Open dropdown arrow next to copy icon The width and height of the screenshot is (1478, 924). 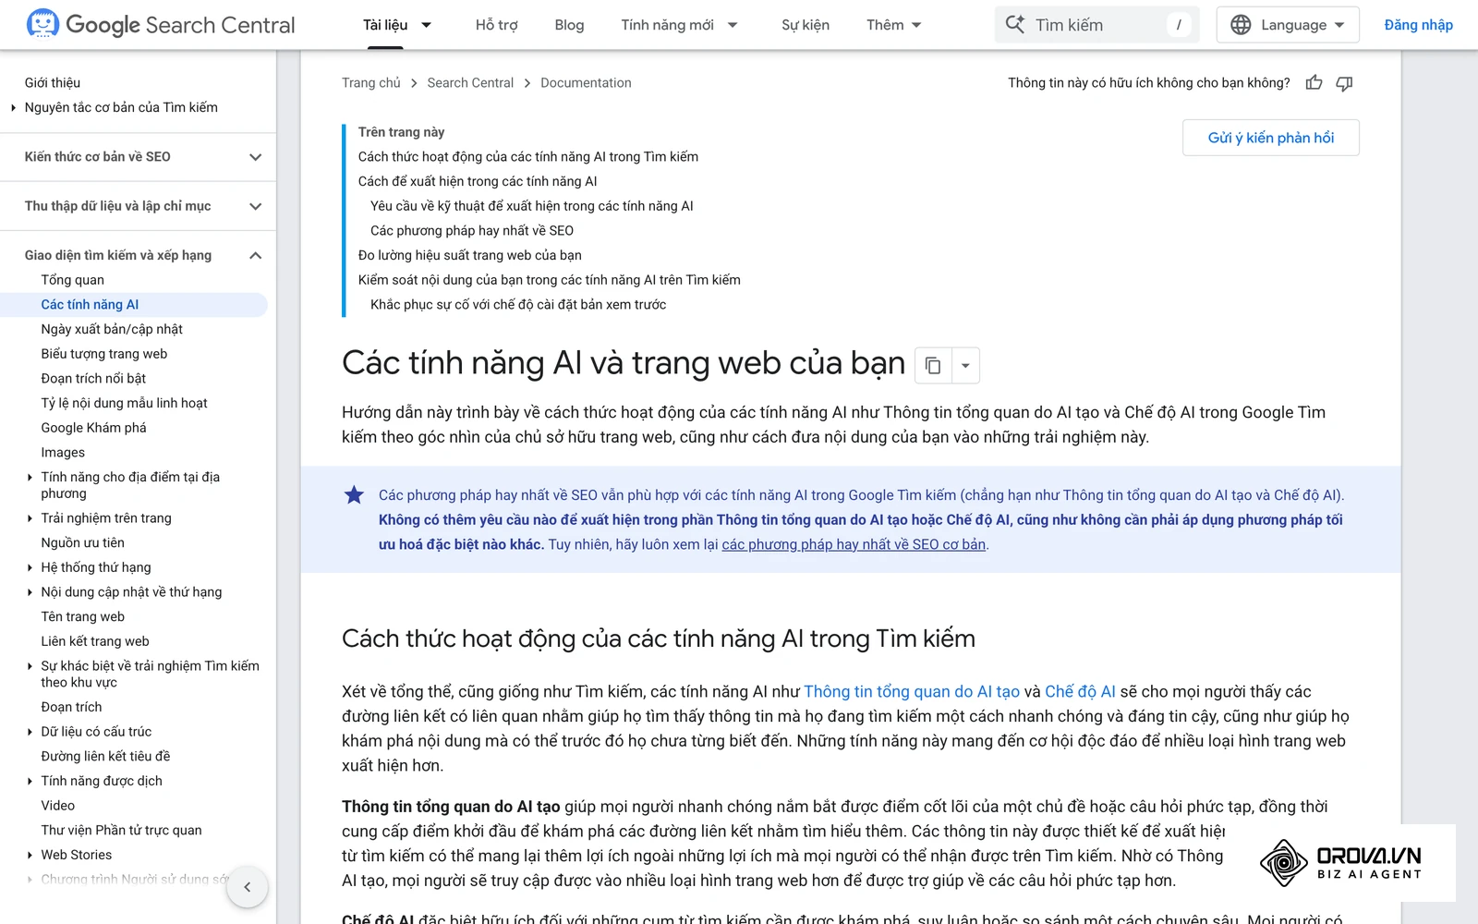click(965, 365)
